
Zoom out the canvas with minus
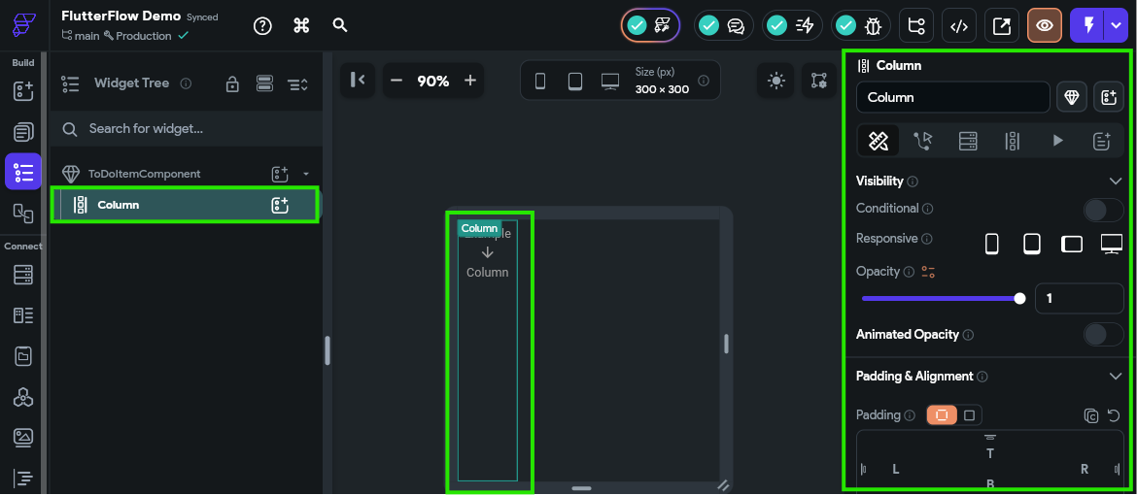point(396,81)
